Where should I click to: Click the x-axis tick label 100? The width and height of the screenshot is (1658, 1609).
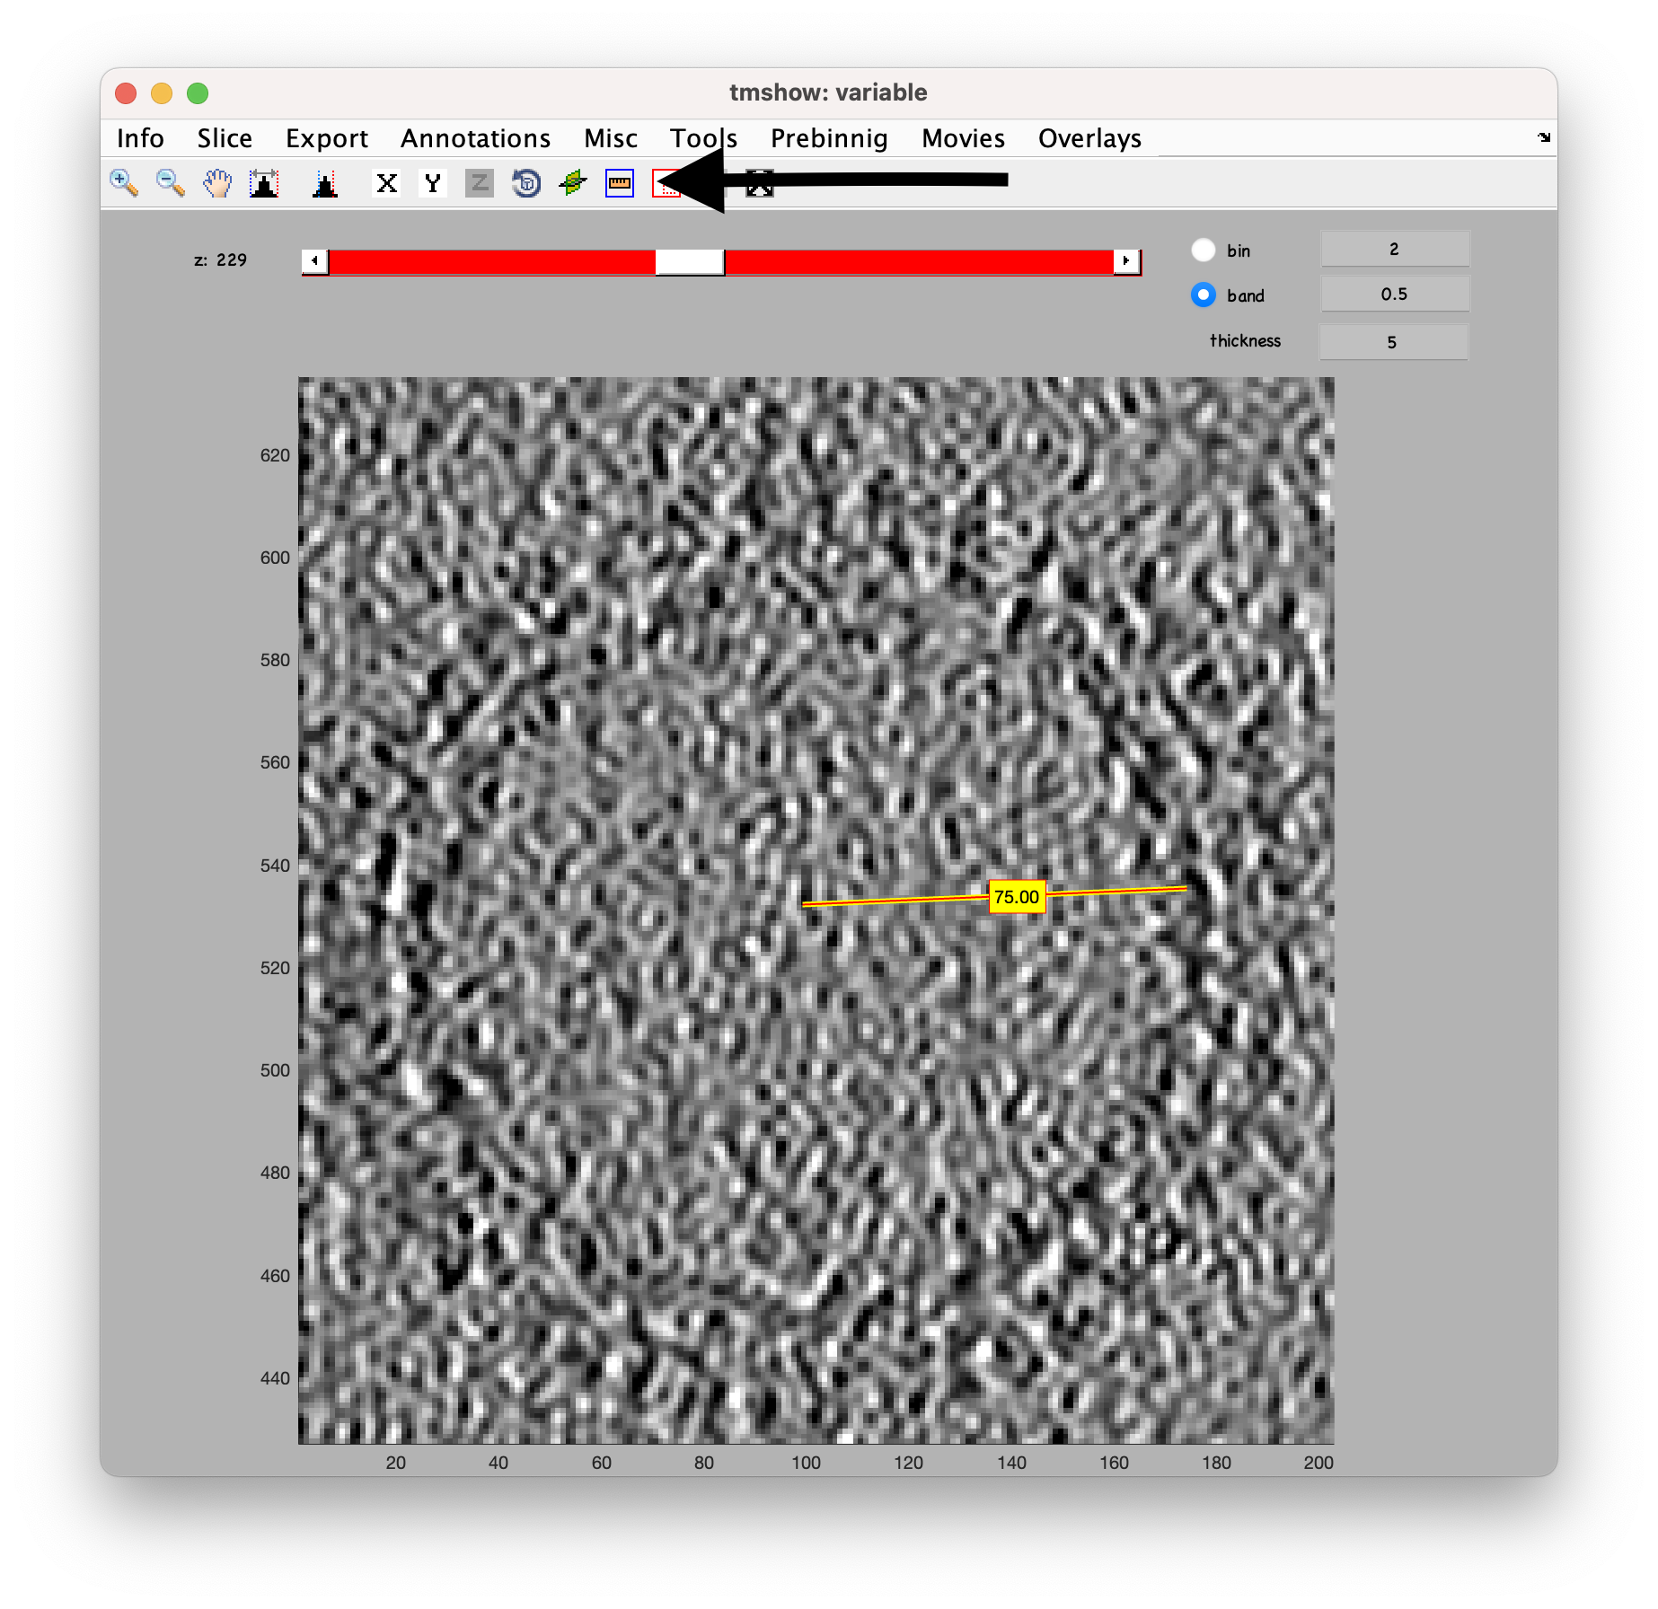(x=806, y=1463)
